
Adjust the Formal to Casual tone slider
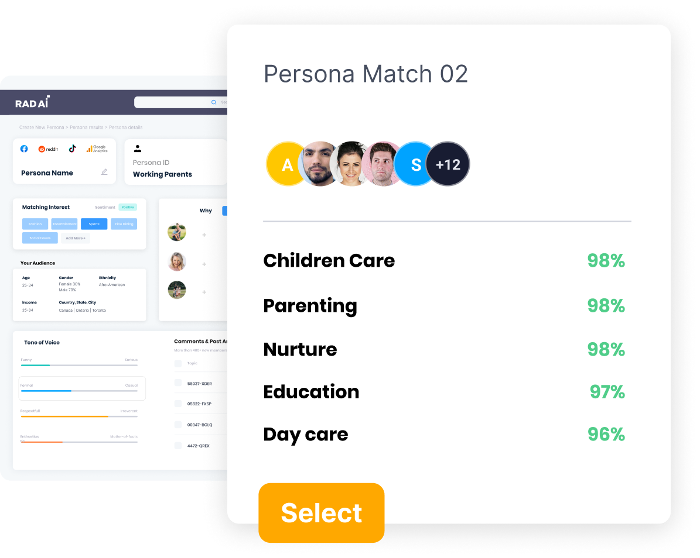tap(80, 391)
